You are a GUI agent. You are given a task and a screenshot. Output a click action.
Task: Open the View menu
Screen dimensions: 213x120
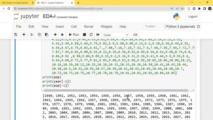(45, 27)
